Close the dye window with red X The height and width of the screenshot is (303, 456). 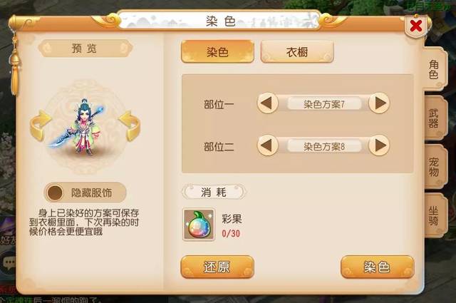point(416,26)
